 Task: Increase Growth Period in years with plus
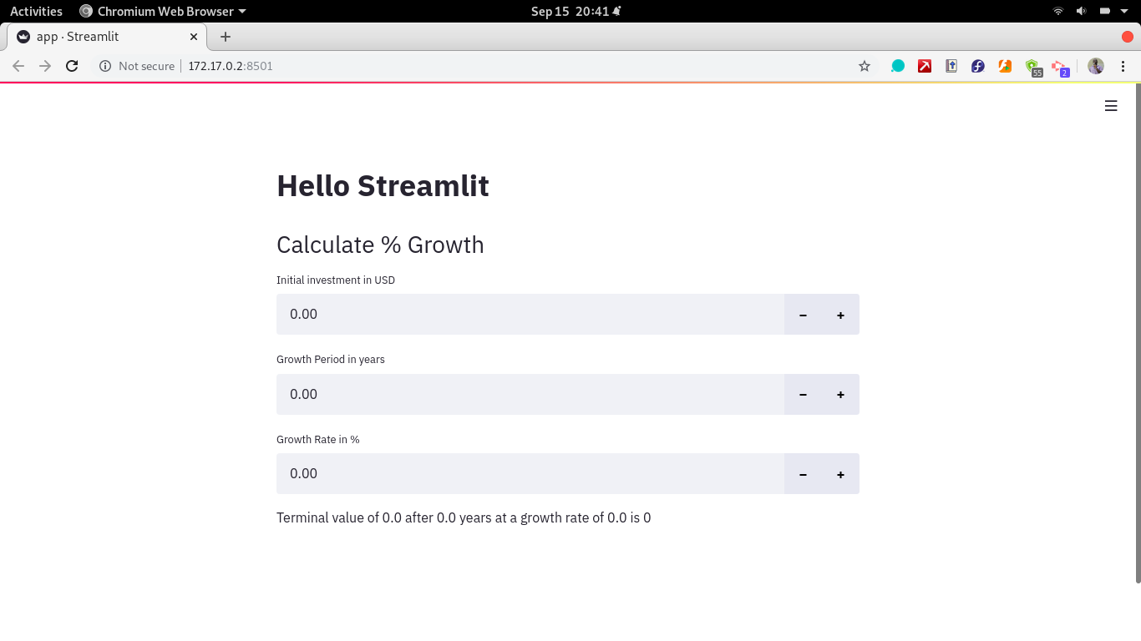[x=840, y=394]
